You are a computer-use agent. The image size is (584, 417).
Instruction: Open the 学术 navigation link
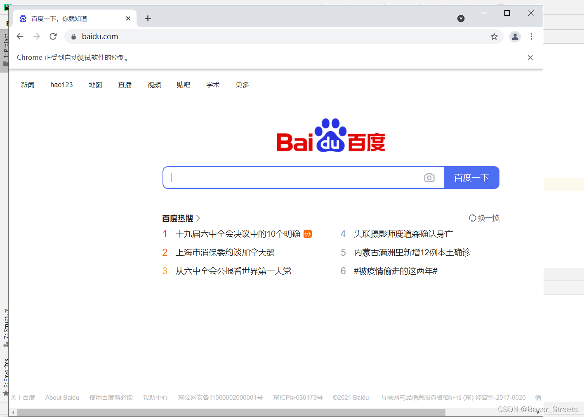(x=213, y=85)
